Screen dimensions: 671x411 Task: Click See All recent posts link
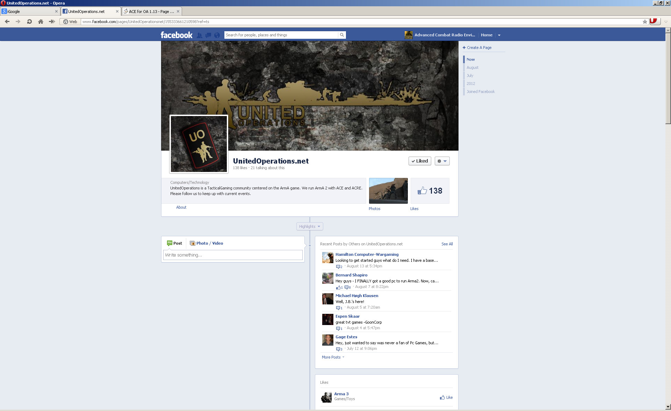(x=447, y=244)
